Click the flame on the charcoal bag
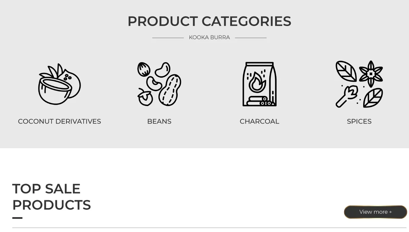This screenshot has width=409, height=232. tap(257, 83)
